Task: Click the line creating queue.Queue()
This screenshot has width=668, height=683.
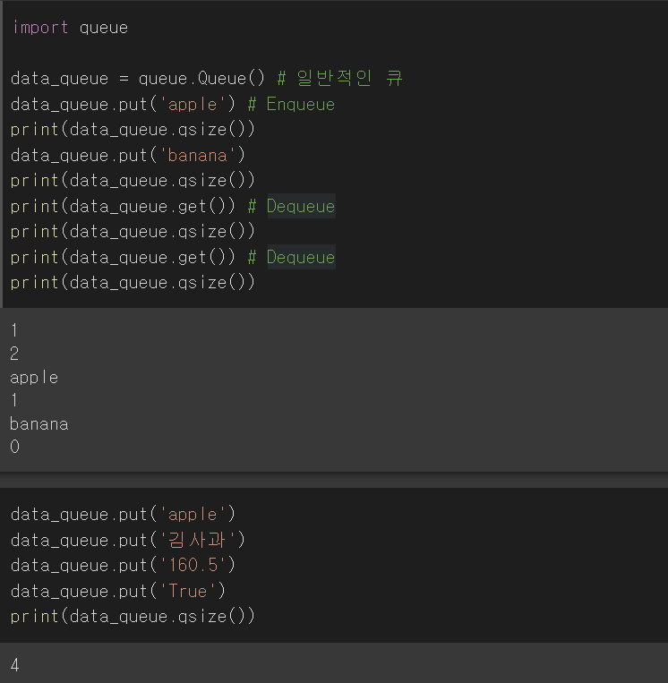Action: pos(207,79)
